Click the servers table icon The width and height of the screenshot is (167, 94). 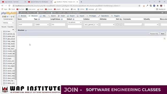coord(6,68)
